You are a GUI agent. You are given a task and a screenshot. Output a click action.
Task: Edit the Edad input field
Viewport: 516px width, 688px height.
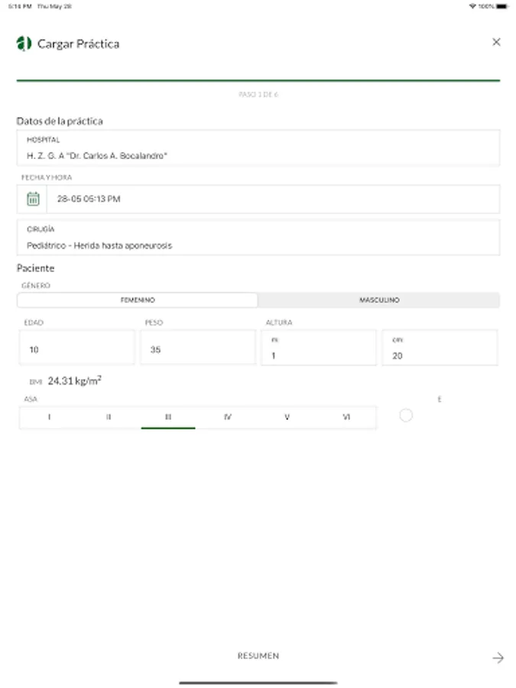pyautogui.click(x=76, y=349)
